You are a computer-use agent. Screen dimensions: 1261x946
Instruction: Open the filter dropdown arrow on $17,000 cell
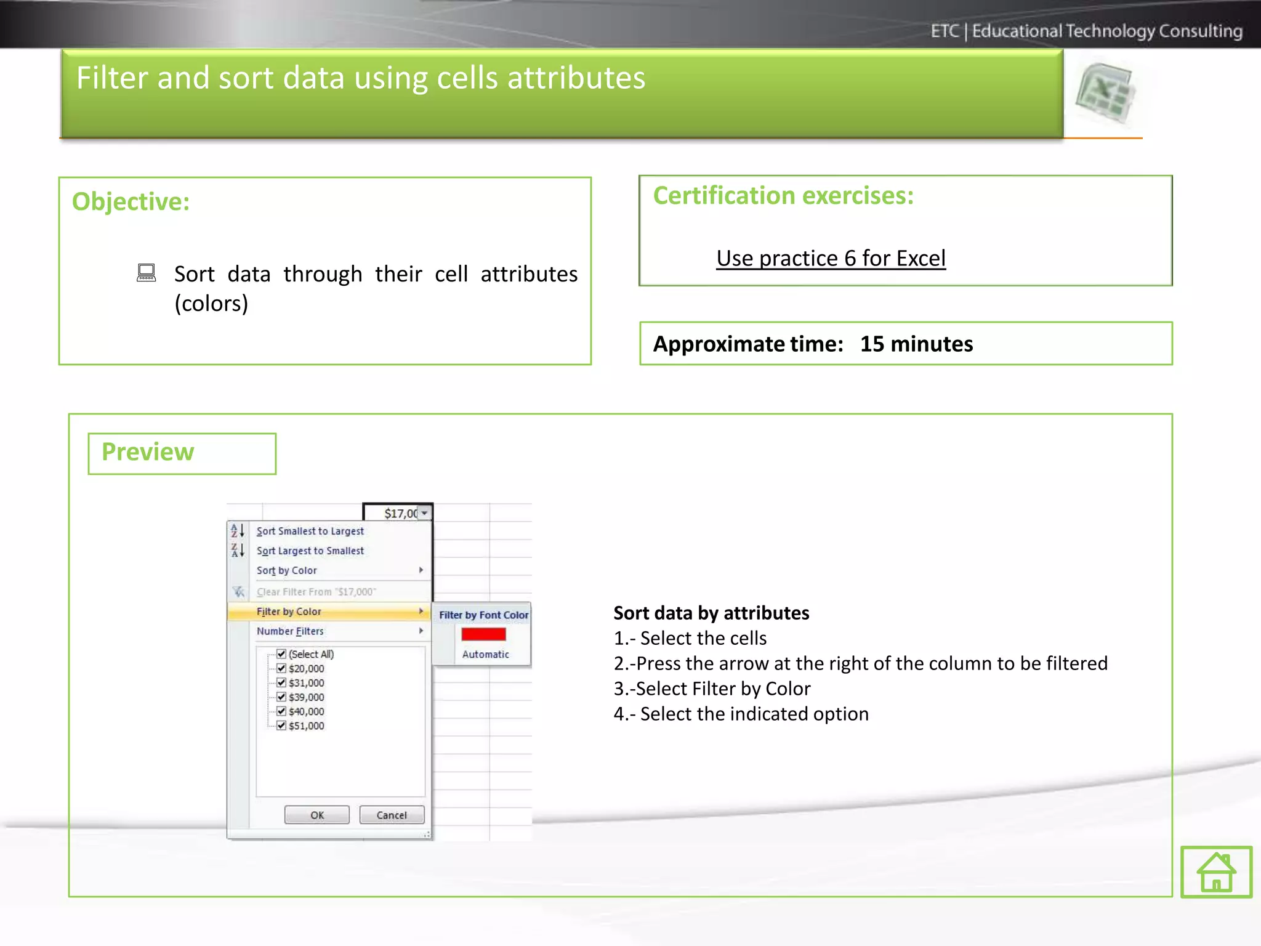point(424,513)
